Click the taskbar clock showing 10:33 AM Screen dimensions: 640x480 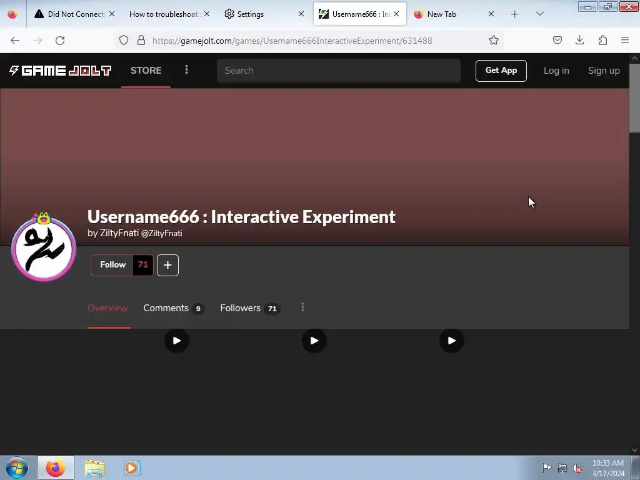tap(608, 468)
